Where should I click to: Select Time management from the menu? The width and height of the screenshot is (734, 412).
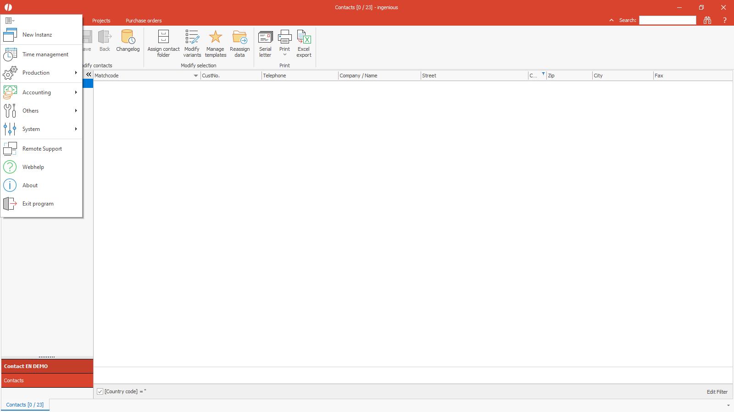click(x=45, y=54)
